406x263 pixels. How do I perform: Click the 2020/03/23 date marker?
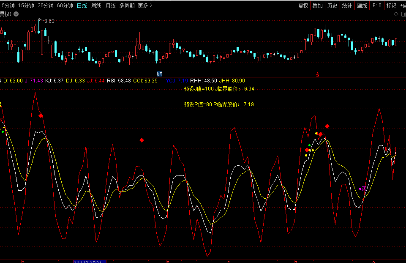(89, 261)
